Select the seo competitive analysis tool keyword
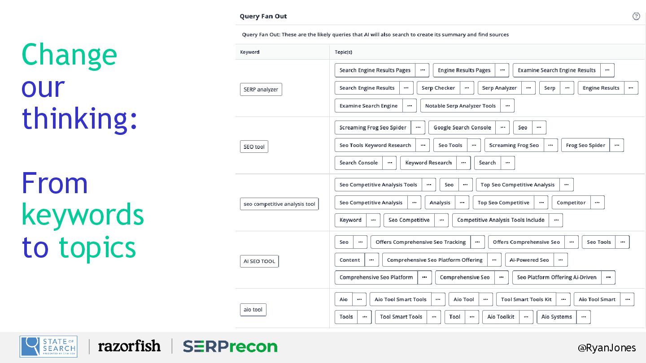 point(279,204)
